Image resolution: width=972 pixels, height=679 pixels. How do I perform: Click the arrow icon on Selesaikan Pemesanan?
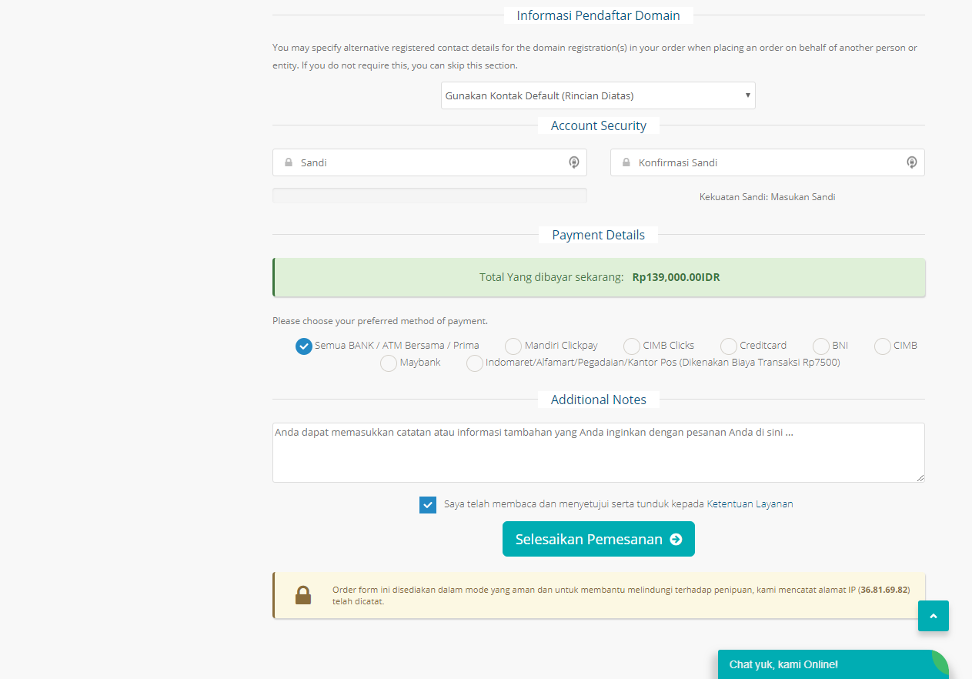[676, 540]
